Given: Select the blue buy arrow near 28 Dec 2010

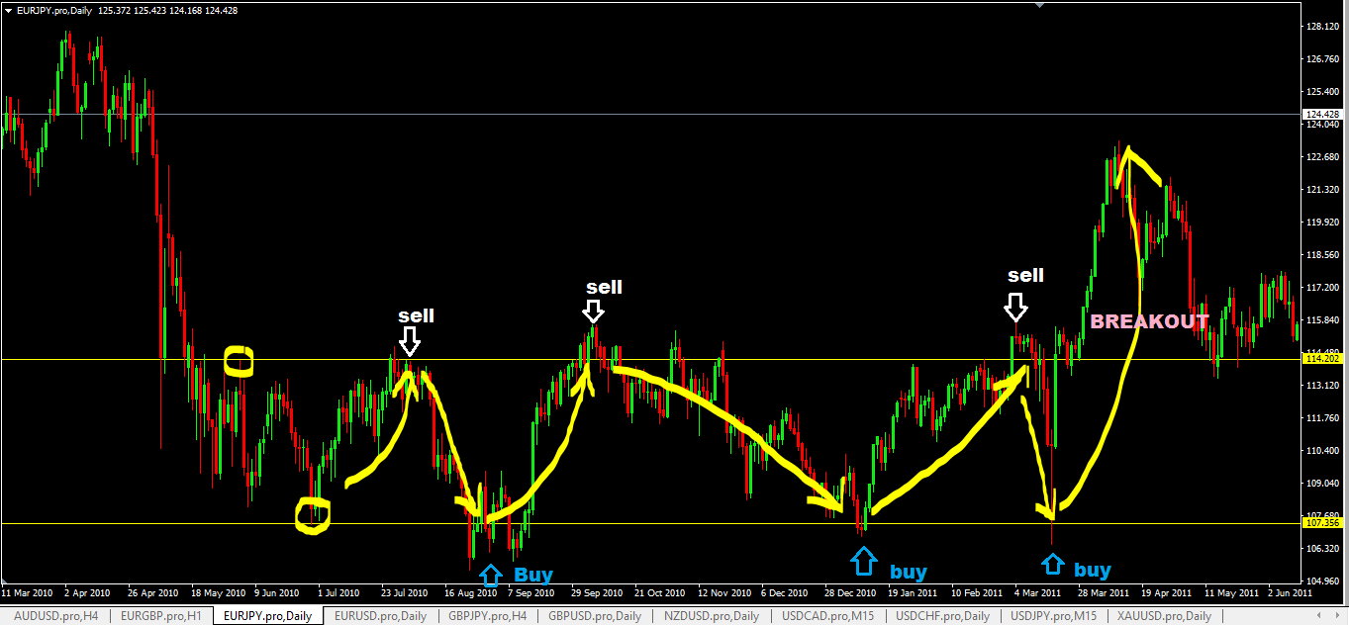Looking at the screenshot, I should tap(865, 561).
